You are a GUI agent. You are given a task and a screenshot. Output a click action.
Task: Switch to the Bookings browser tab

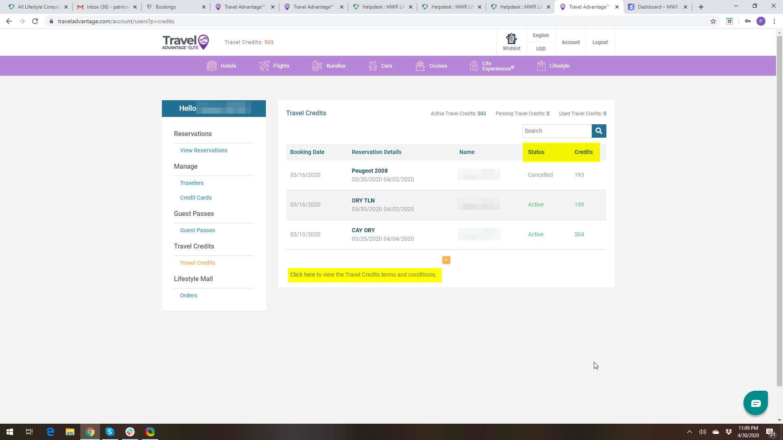point(166,7)
